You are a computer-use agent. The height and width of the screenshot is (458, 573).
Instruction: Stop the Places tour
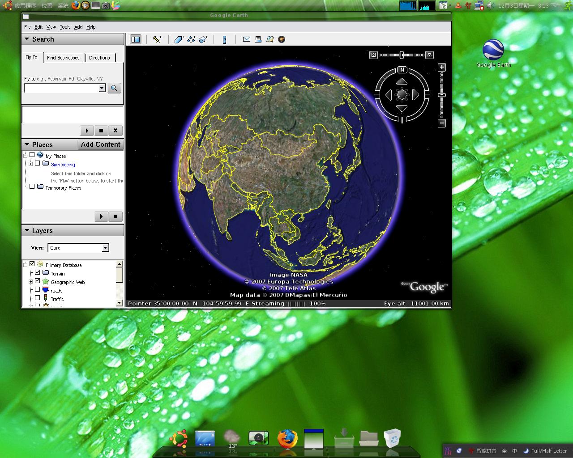click(x=115, y=216)
